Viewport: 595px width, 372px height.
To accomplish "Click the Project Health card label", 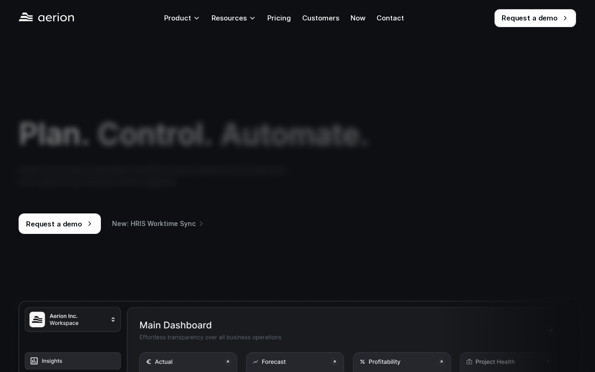I will 495,362.
